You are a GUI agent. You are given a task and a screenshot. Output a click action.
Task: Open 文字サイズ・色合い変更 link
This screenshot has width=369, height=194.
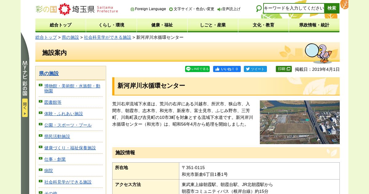[194, 9]
